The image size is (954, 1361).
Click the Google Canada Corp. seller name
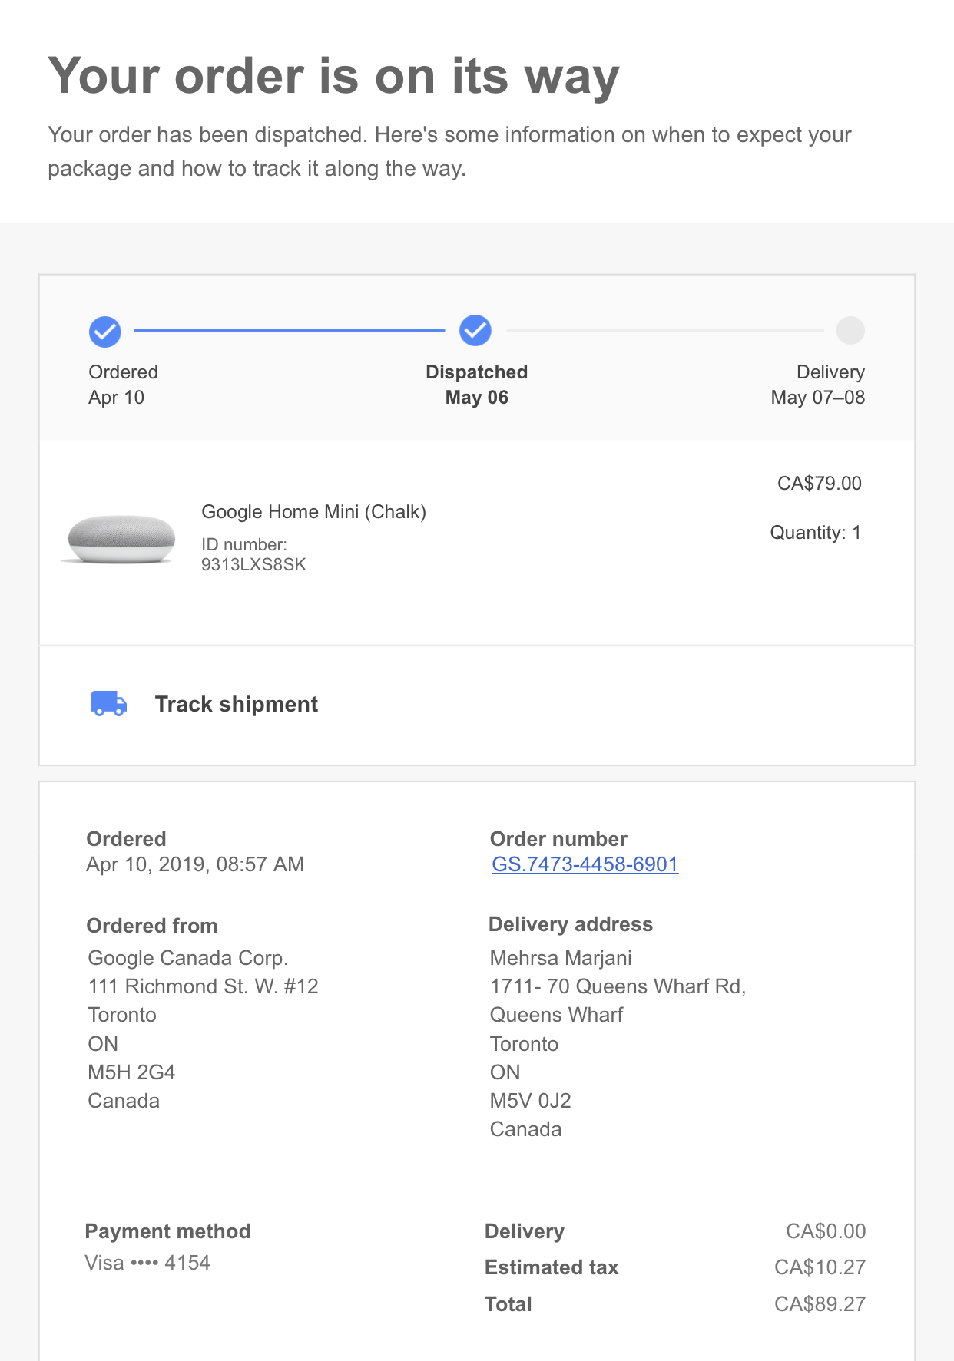(188, 958)
